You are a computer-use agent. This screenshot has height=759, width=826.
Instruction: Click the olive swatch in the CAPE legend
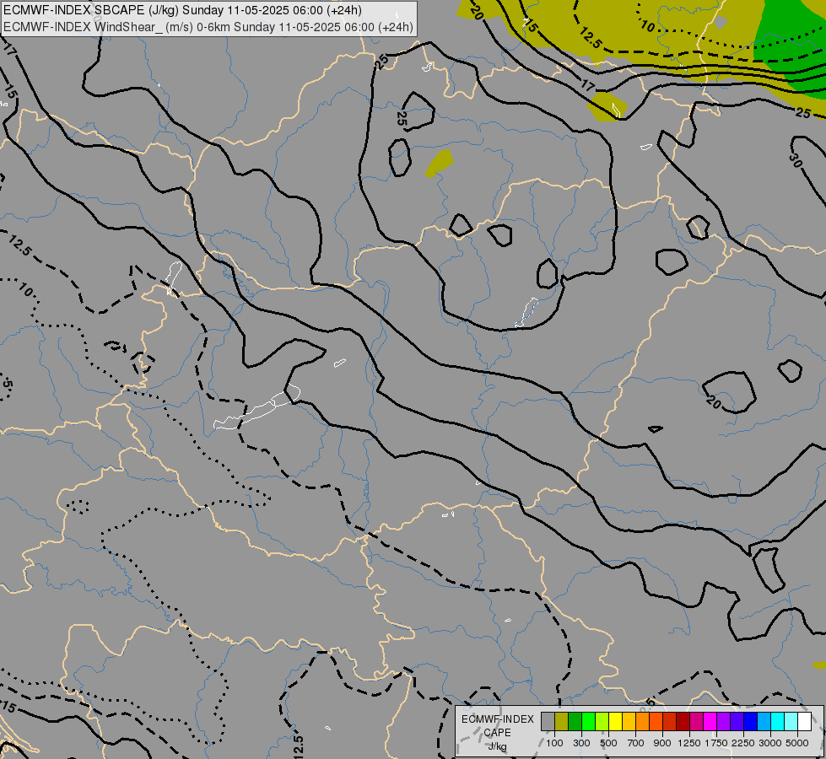coord(561,721)
